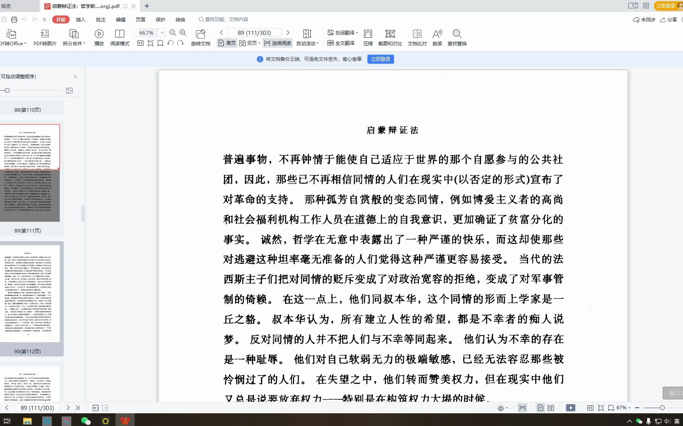Select thumbnail of page 90(第112页)
The width and height of the screenshot is (683, 426).
coord(30,294)
